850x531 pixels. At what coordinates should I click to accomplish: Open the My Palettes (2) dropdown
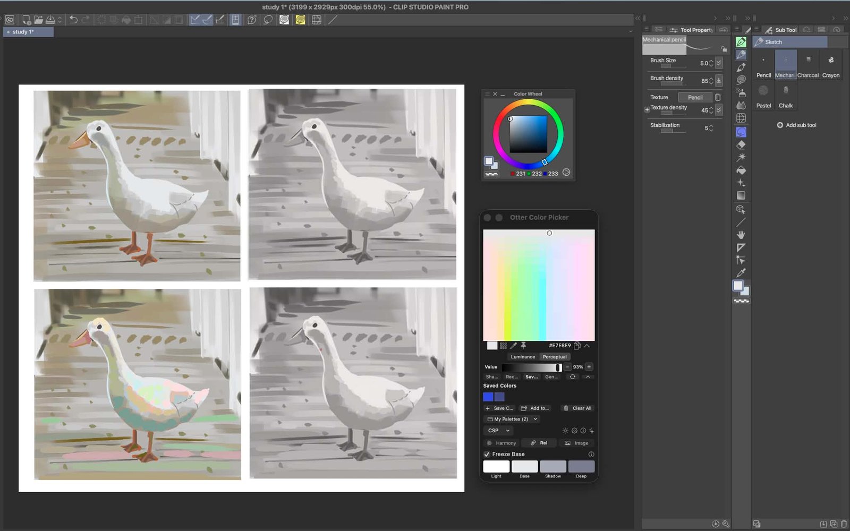click(x=512, y=419)
